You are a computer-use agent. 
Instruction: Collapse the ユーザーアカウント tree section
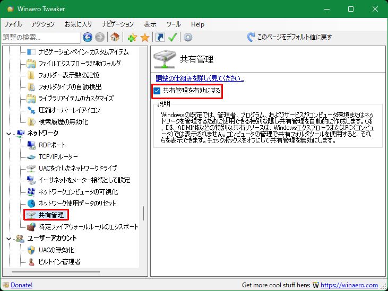point(8,239)
